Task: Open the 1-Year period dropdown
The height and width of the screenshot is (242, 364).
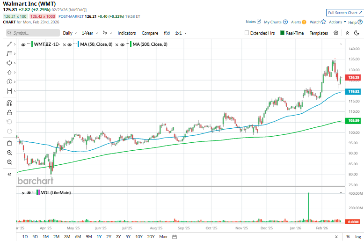Action: coord(90,33)
